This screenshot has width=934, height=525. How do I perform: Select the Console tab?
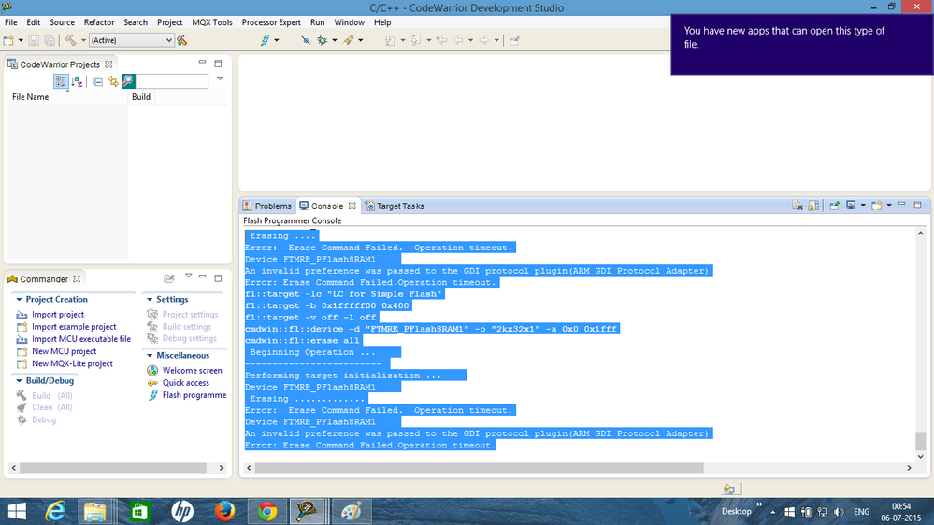tap(327, 206)
